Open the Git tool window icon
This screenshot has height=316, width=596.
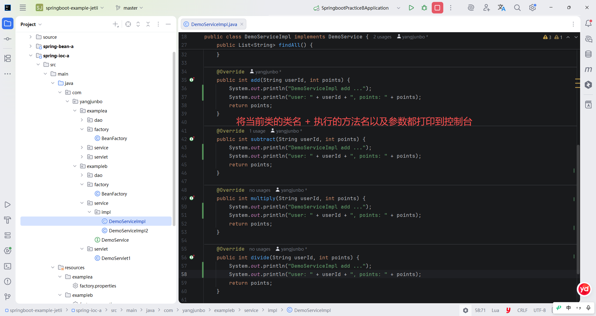click(8, 297)
